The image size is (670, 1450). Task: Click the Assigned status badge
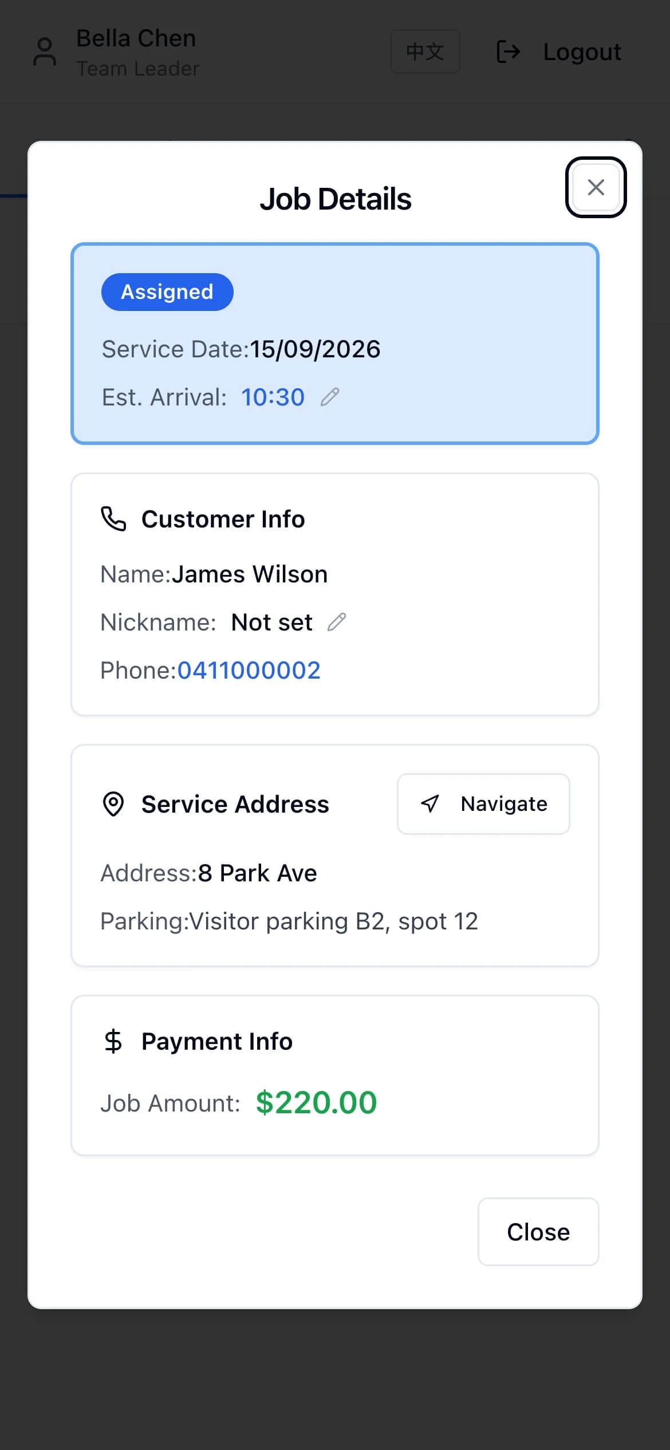(167, 292)
